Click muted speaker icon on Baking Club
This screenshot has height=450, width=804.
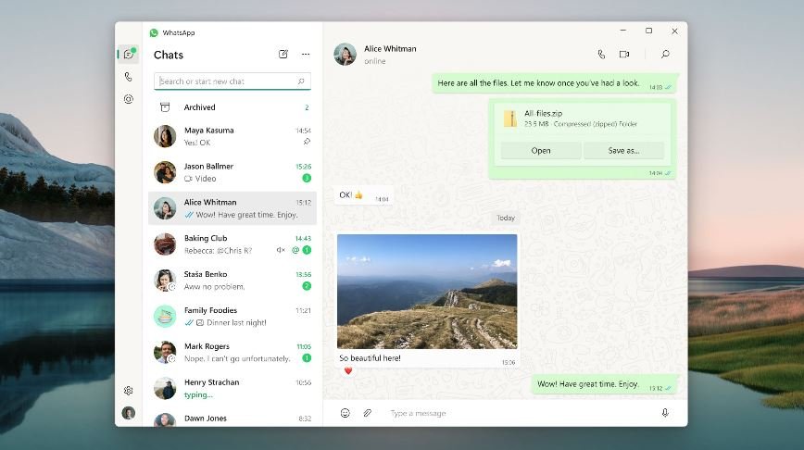(281, 250)
